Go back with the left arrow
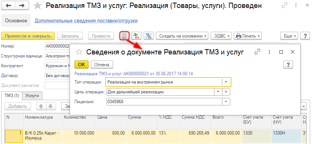The image size is (312, 144). point(8,6)
